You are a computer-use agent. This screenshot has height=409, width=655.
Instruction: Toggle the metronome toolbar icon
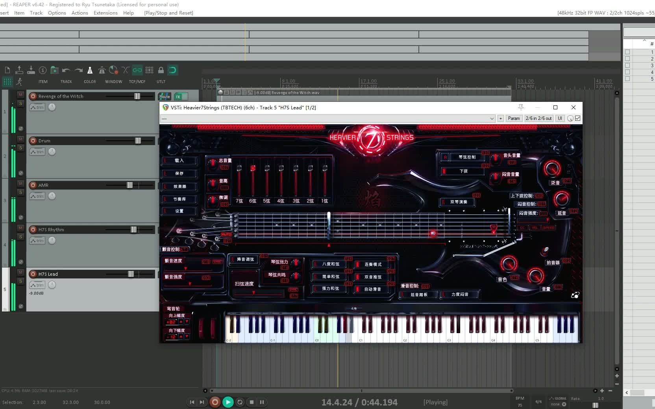90,70
